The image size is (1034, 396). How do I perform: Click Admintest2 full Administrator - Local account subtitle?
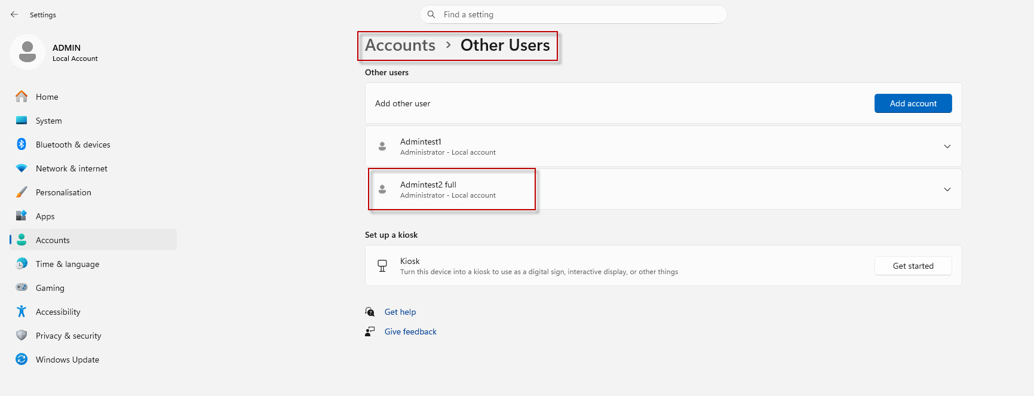[x=448, y=195]
